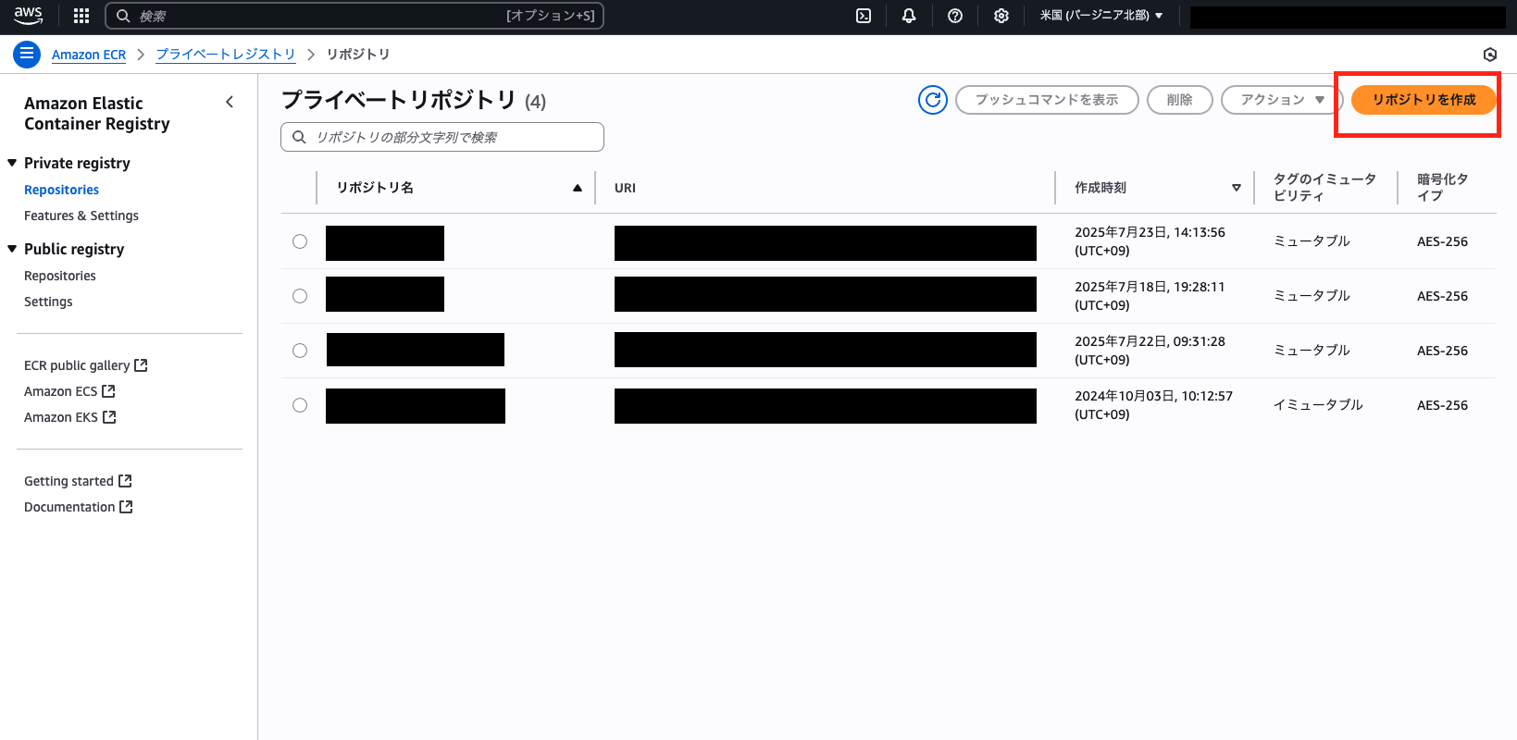Viewport: 1517px width, 740px height.
Task: Click the 2025年7月22日, 09:31:28 timestamp
Action: click(1150, 351)
